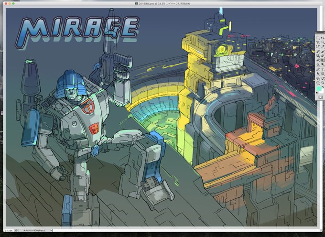Viewport: 325px width, 237px height.
Task: Select the History Brush tool
Action: click(x=323, y=56)
